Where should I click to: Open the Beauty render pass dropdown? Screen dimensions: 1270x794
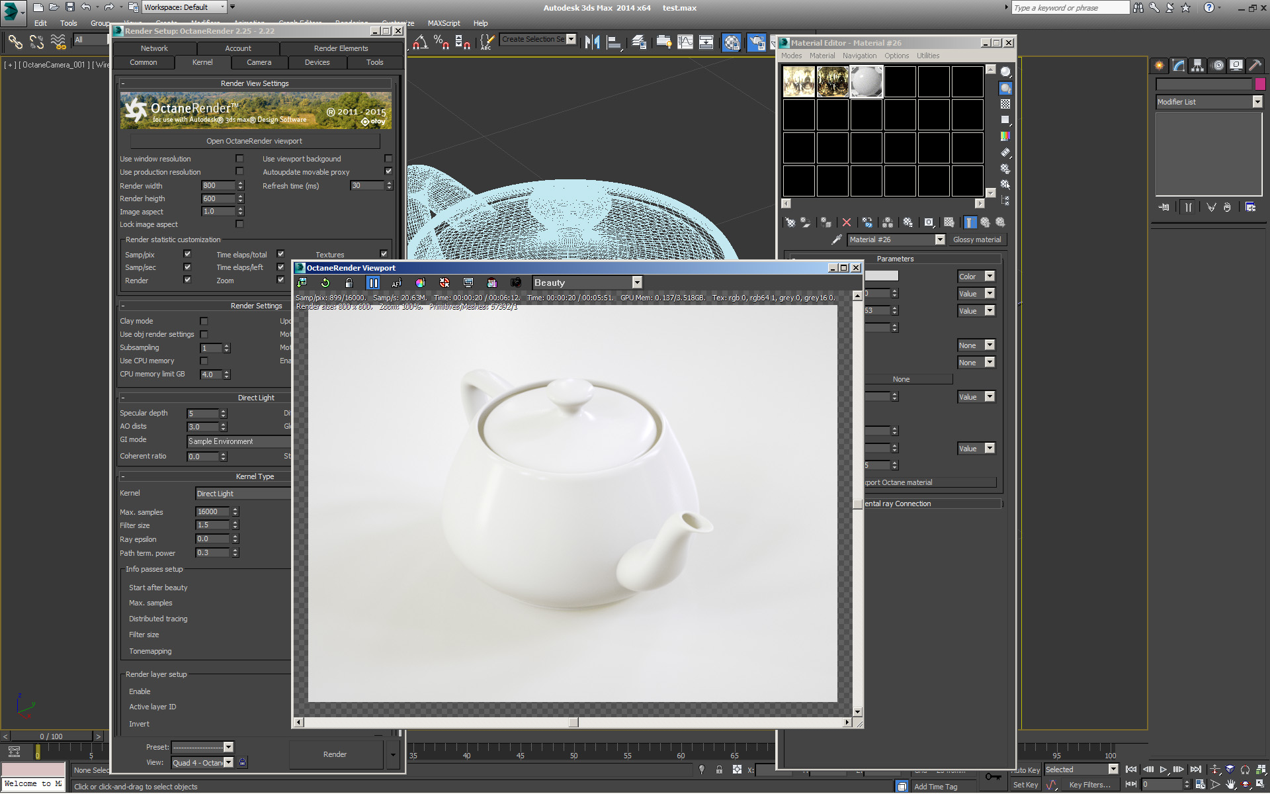[x=636, y=283]
